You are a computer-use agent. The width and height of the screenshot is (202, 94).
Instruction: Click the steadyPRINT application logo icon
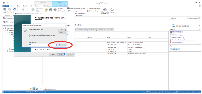[4, 3]
